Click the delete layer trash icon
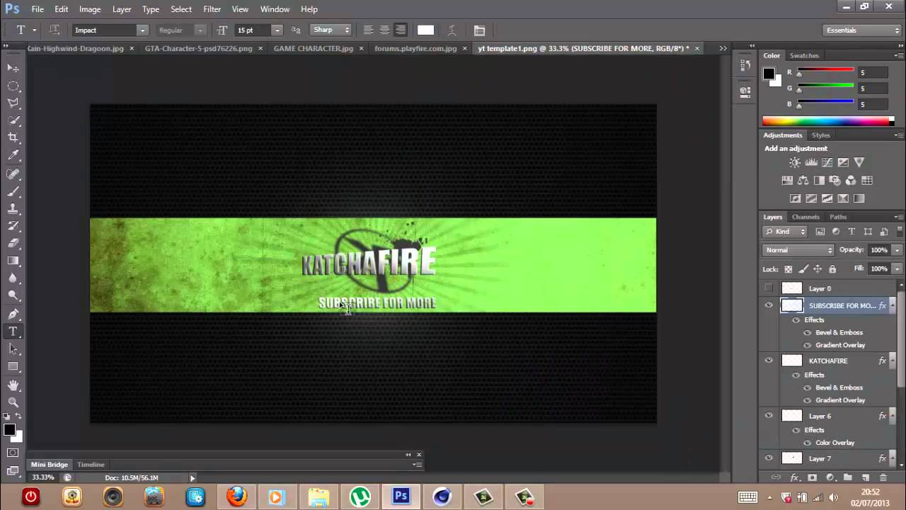This screenshot has height=510, width=906. click(x=883, y=478)
